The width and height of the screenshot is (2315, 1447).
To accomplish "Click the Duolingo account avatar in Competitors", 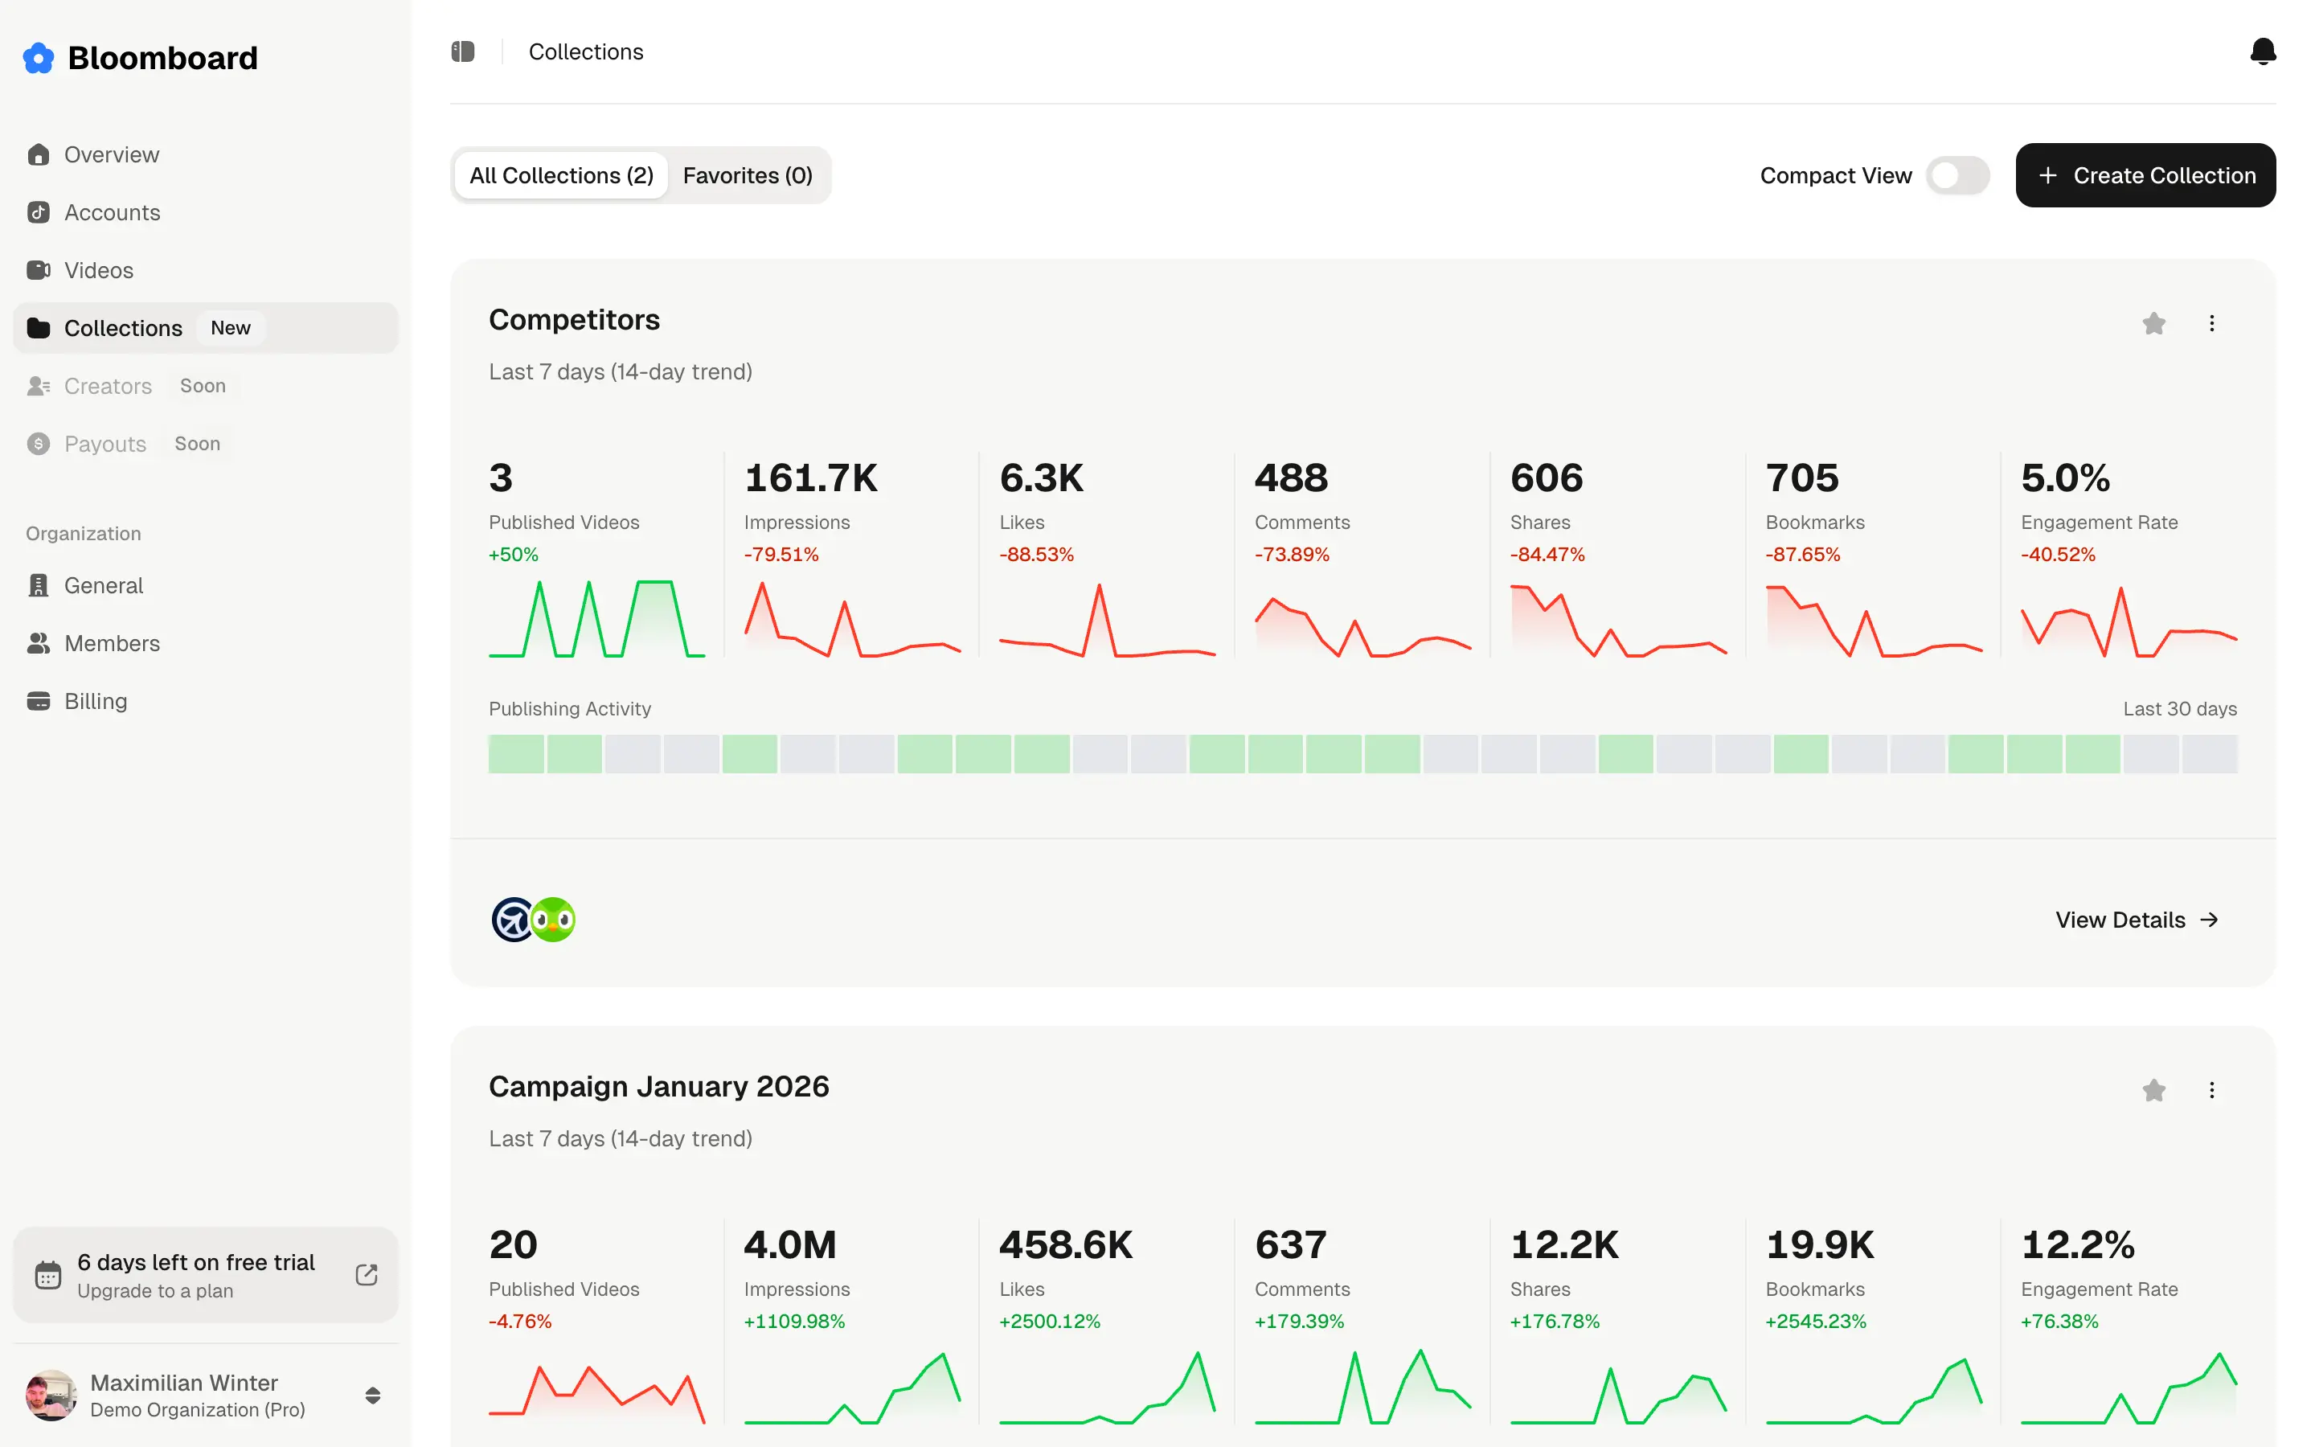I will tap(553, 919).
